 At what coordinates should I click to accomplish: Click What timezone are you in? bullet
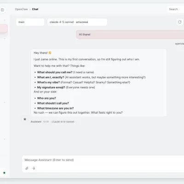(55, 108)
